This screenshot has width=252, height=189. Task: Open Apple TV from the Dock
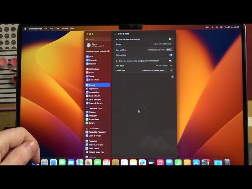[x=151, y=163]
